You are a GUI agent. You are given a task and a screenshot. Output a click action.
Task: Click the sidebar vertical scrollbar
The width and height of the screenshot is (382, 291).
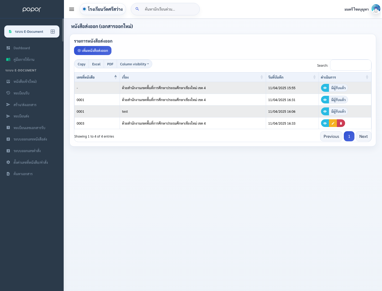pyautogui.click(x=63, y=30)
